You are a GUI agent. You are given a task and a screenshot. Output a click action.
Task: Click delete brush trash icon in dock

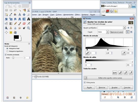click(125, 97)
